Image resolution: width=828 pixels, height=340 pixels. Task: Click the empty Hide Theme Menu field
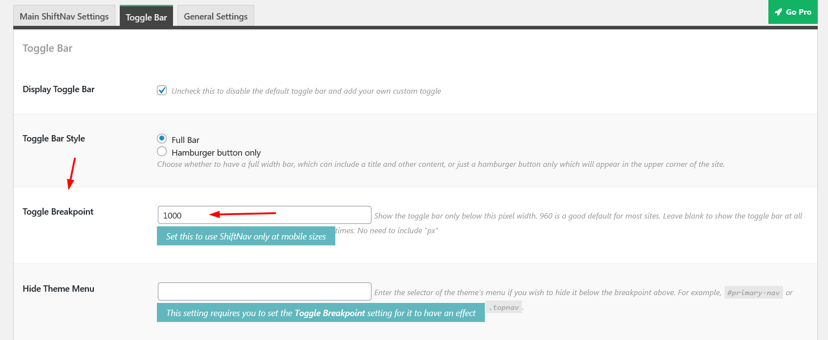coord(264,292)
